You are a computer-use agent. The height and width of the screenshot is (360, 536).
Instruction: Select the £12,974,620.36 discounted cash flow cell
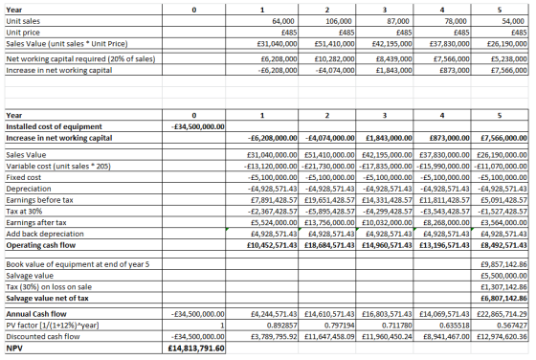pyautogui.click(x=499, y=336)
